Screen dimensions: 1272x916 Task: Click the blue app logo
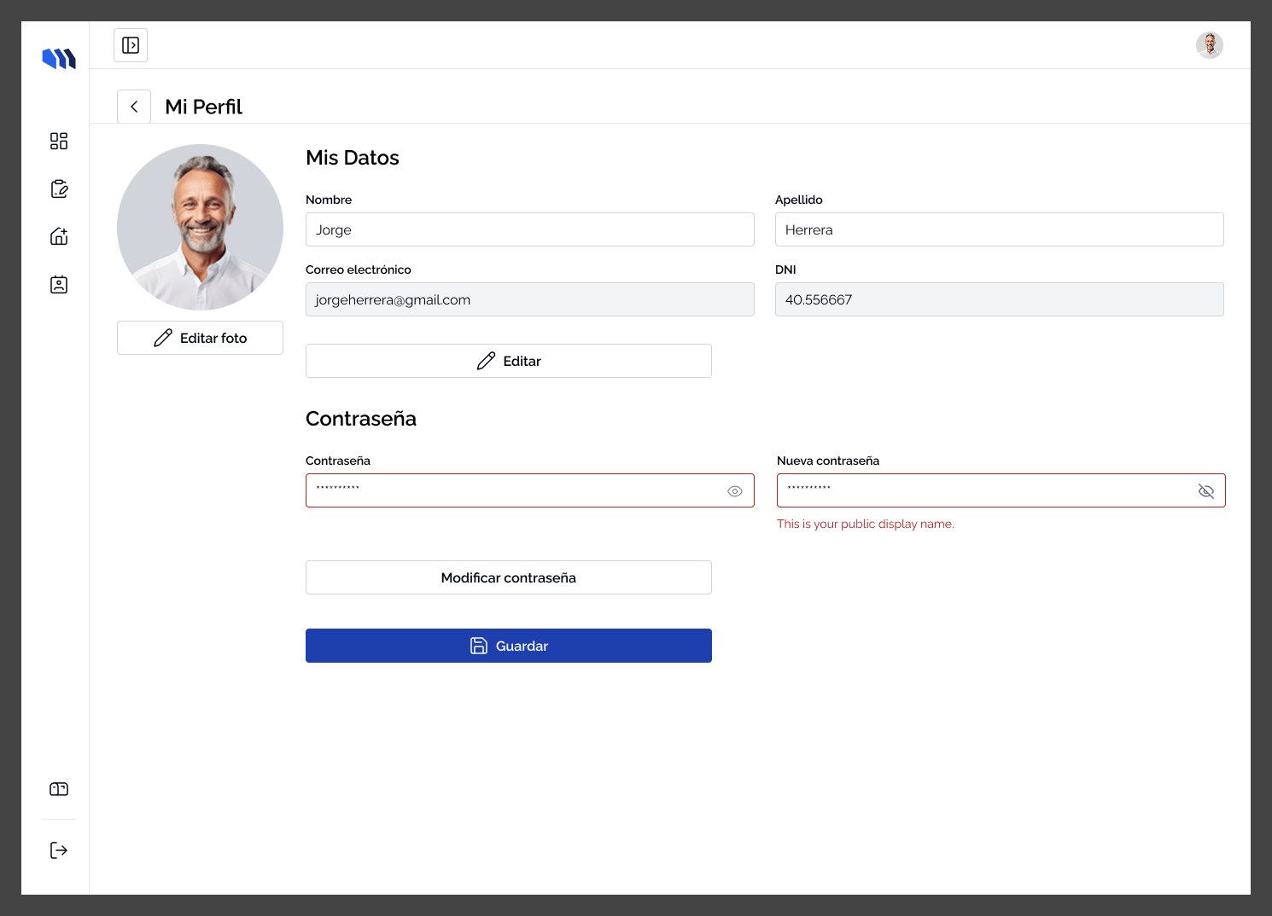[x=59, y=59]
